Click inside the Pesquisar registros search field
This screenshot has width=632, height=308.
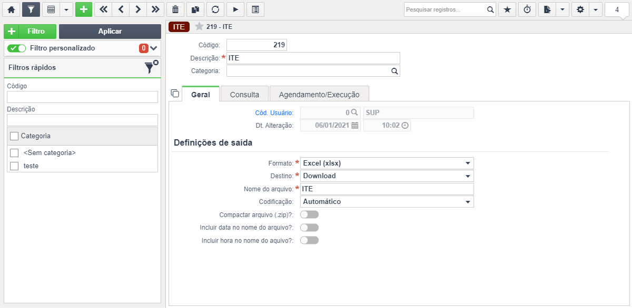(445, 9)
